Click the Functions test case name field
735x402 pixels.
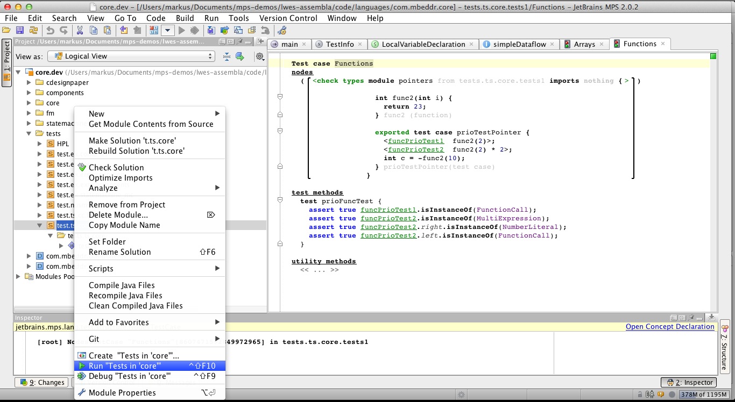[354, 63]
